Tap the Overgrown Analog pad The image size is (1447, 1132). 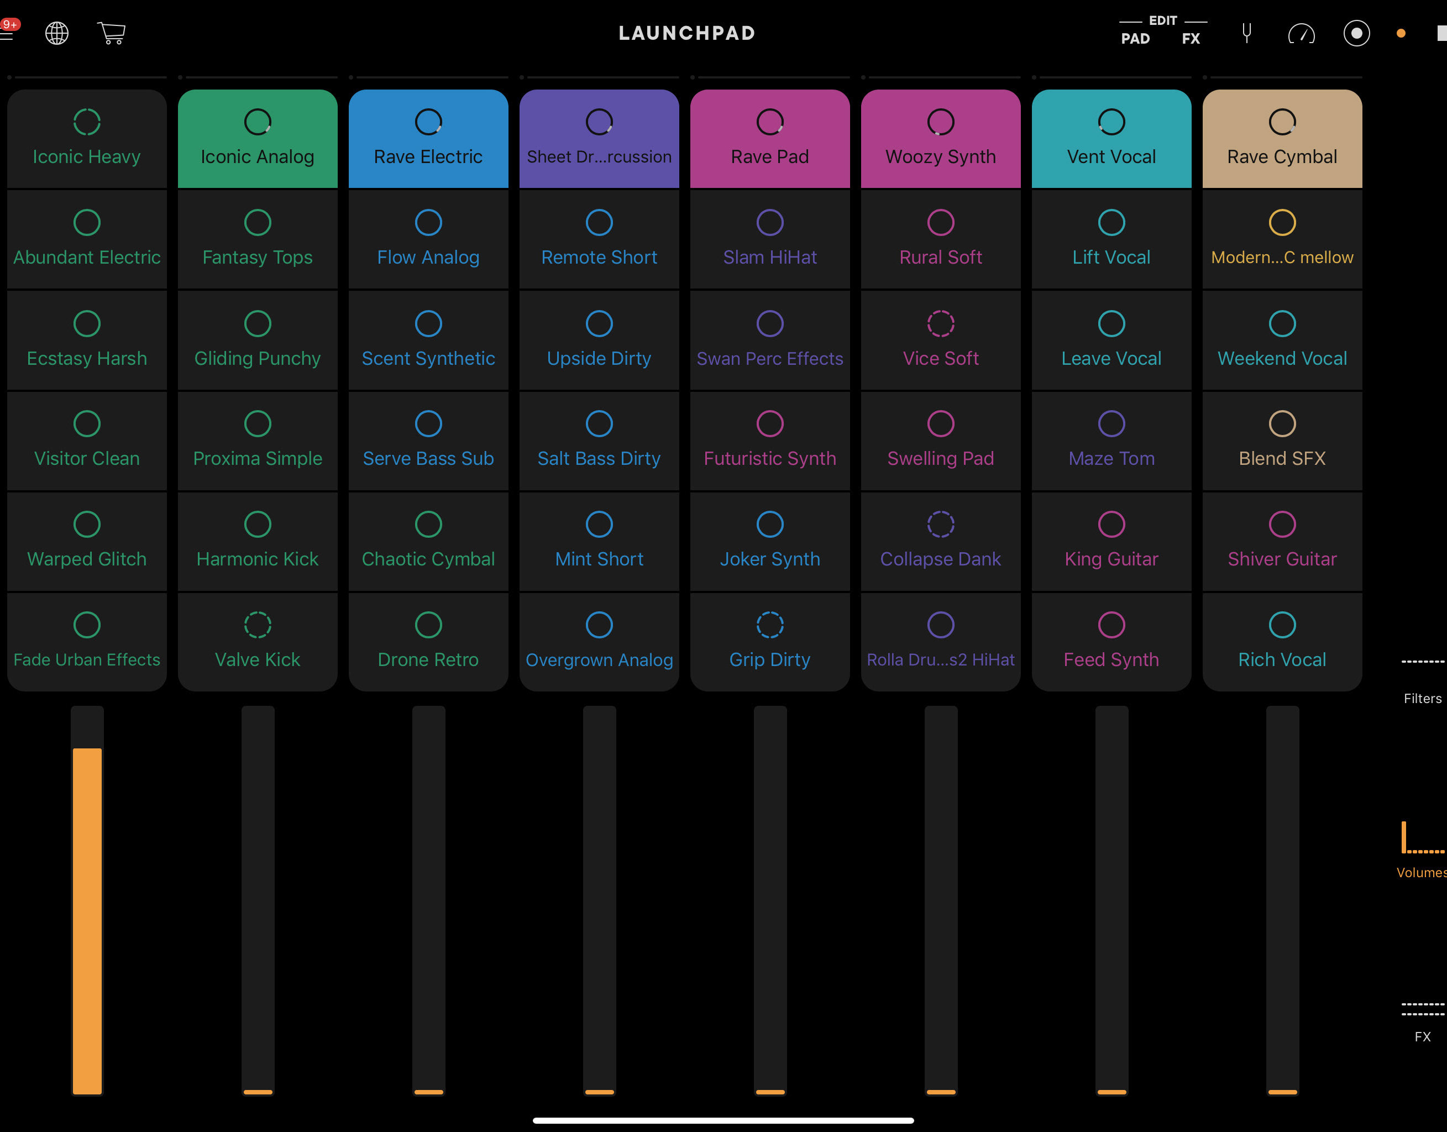tap(599, 642)
